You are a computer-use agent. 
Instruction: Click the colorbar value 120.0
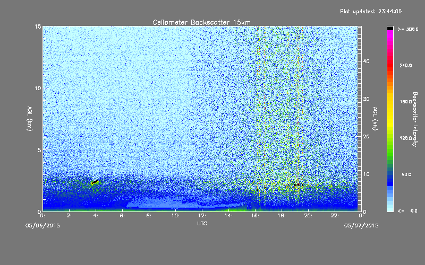[406, 138]
